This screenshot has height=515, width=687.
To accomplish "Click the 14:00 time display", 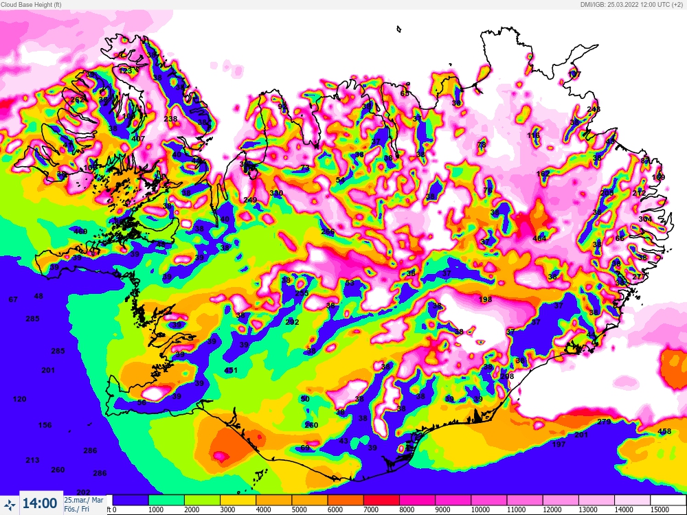I will pos(40,503).
